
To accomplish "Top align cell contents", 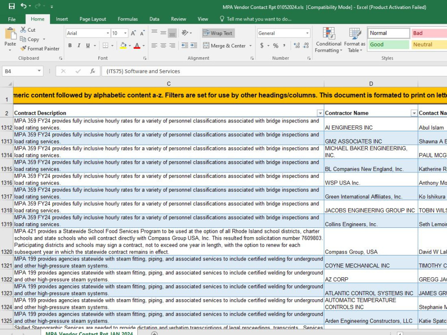I will 154,33.
